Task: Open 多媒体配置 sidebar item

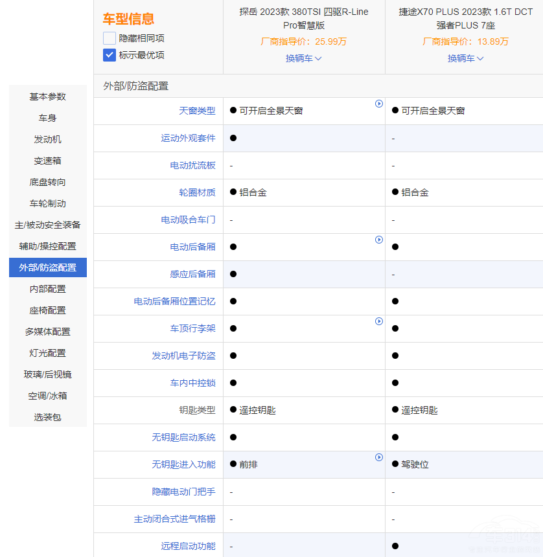Action: click(48, 332)
